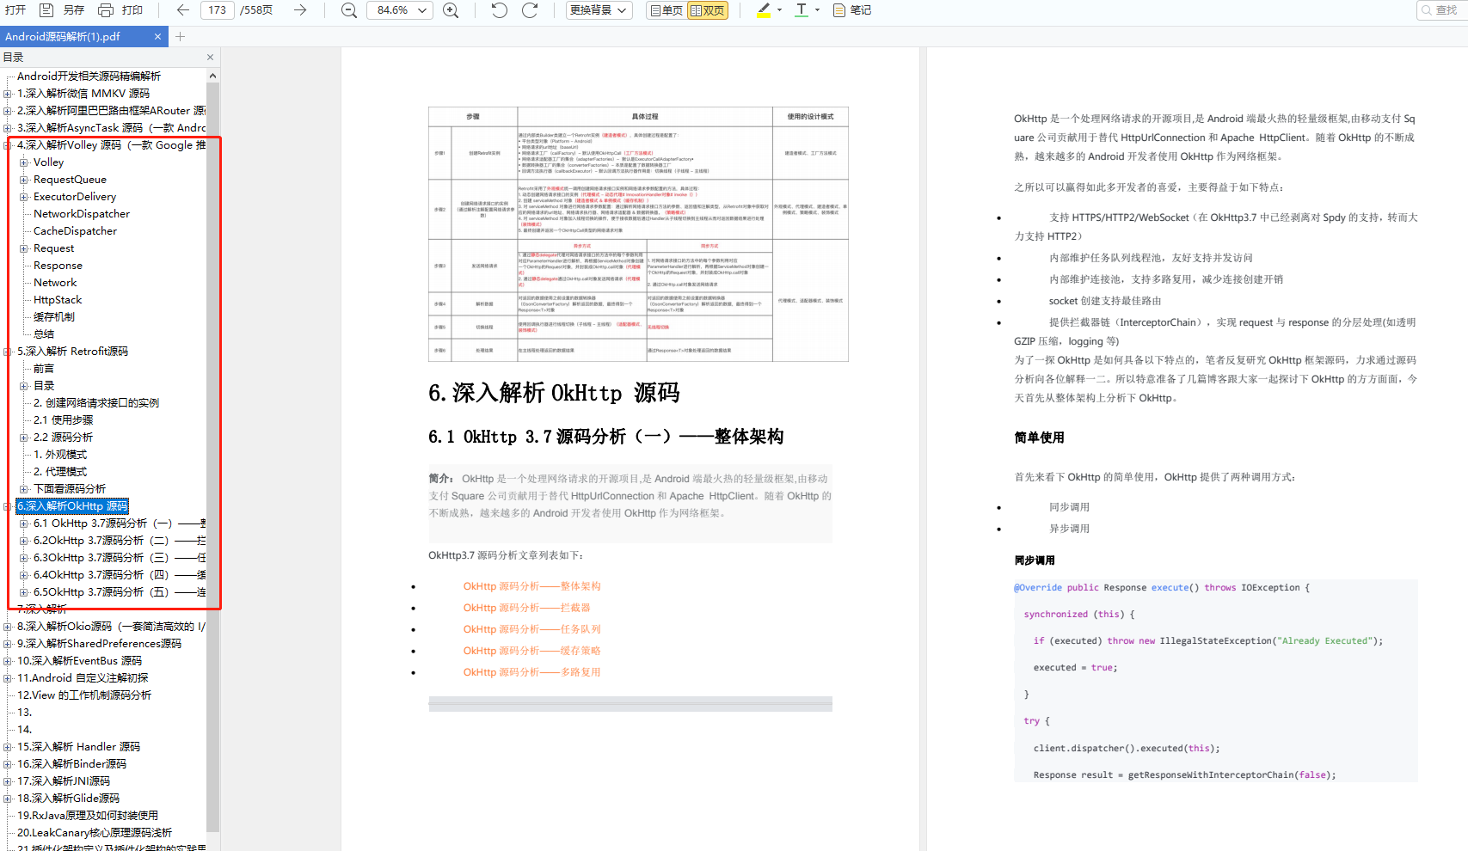The height and width of the screenshot is (851, 1468).
Task: Open link OkHttp 源码分析——整体架构
Action: [x=531, y=586]
